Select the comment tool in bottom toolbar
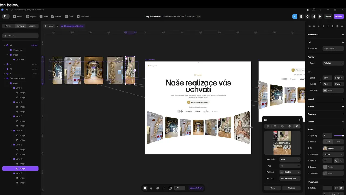The width and height of the screenshot is (346, 195). click(158, 188)
